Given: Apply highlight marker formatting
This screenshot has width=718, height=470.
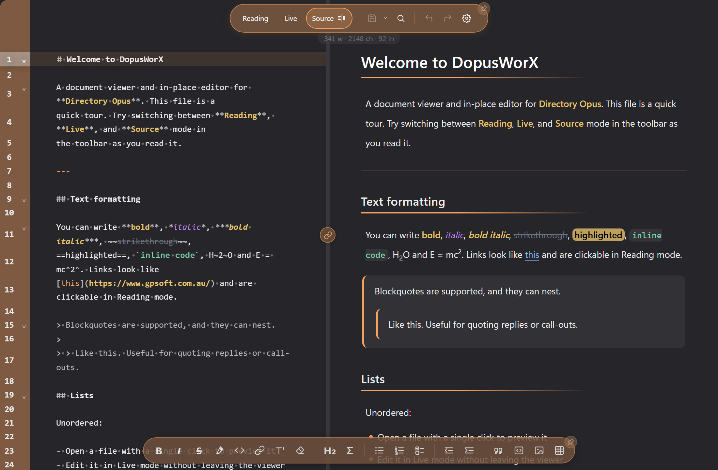Looking at the screenshot, I should tap(220, 451).
